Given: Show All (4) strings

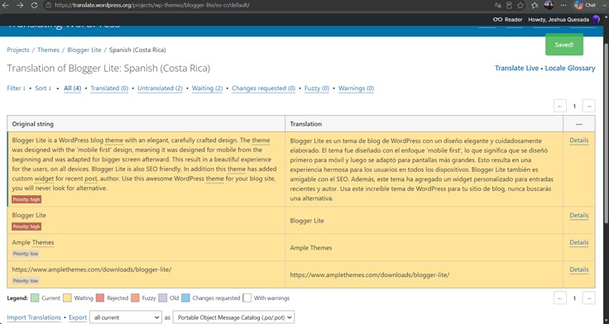Looking at the screenshot, I should pyautogui.click(x=72, y=88).
